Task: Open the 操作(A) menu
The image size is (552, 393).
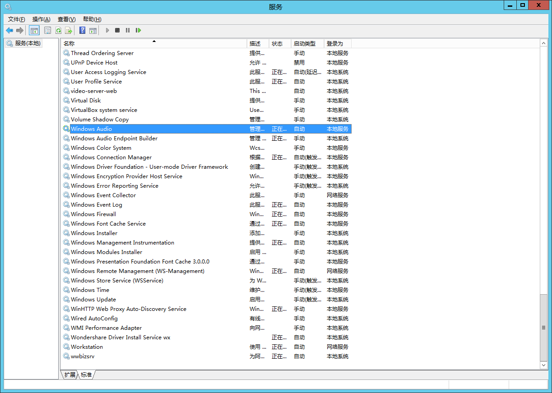Action: click(41, 19)
